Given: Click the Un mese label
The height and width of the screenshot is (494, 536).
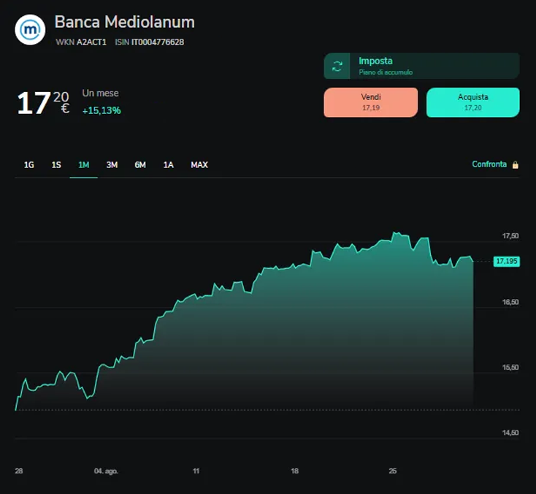Looking at the screenshot, I should [x=101, y=93].
